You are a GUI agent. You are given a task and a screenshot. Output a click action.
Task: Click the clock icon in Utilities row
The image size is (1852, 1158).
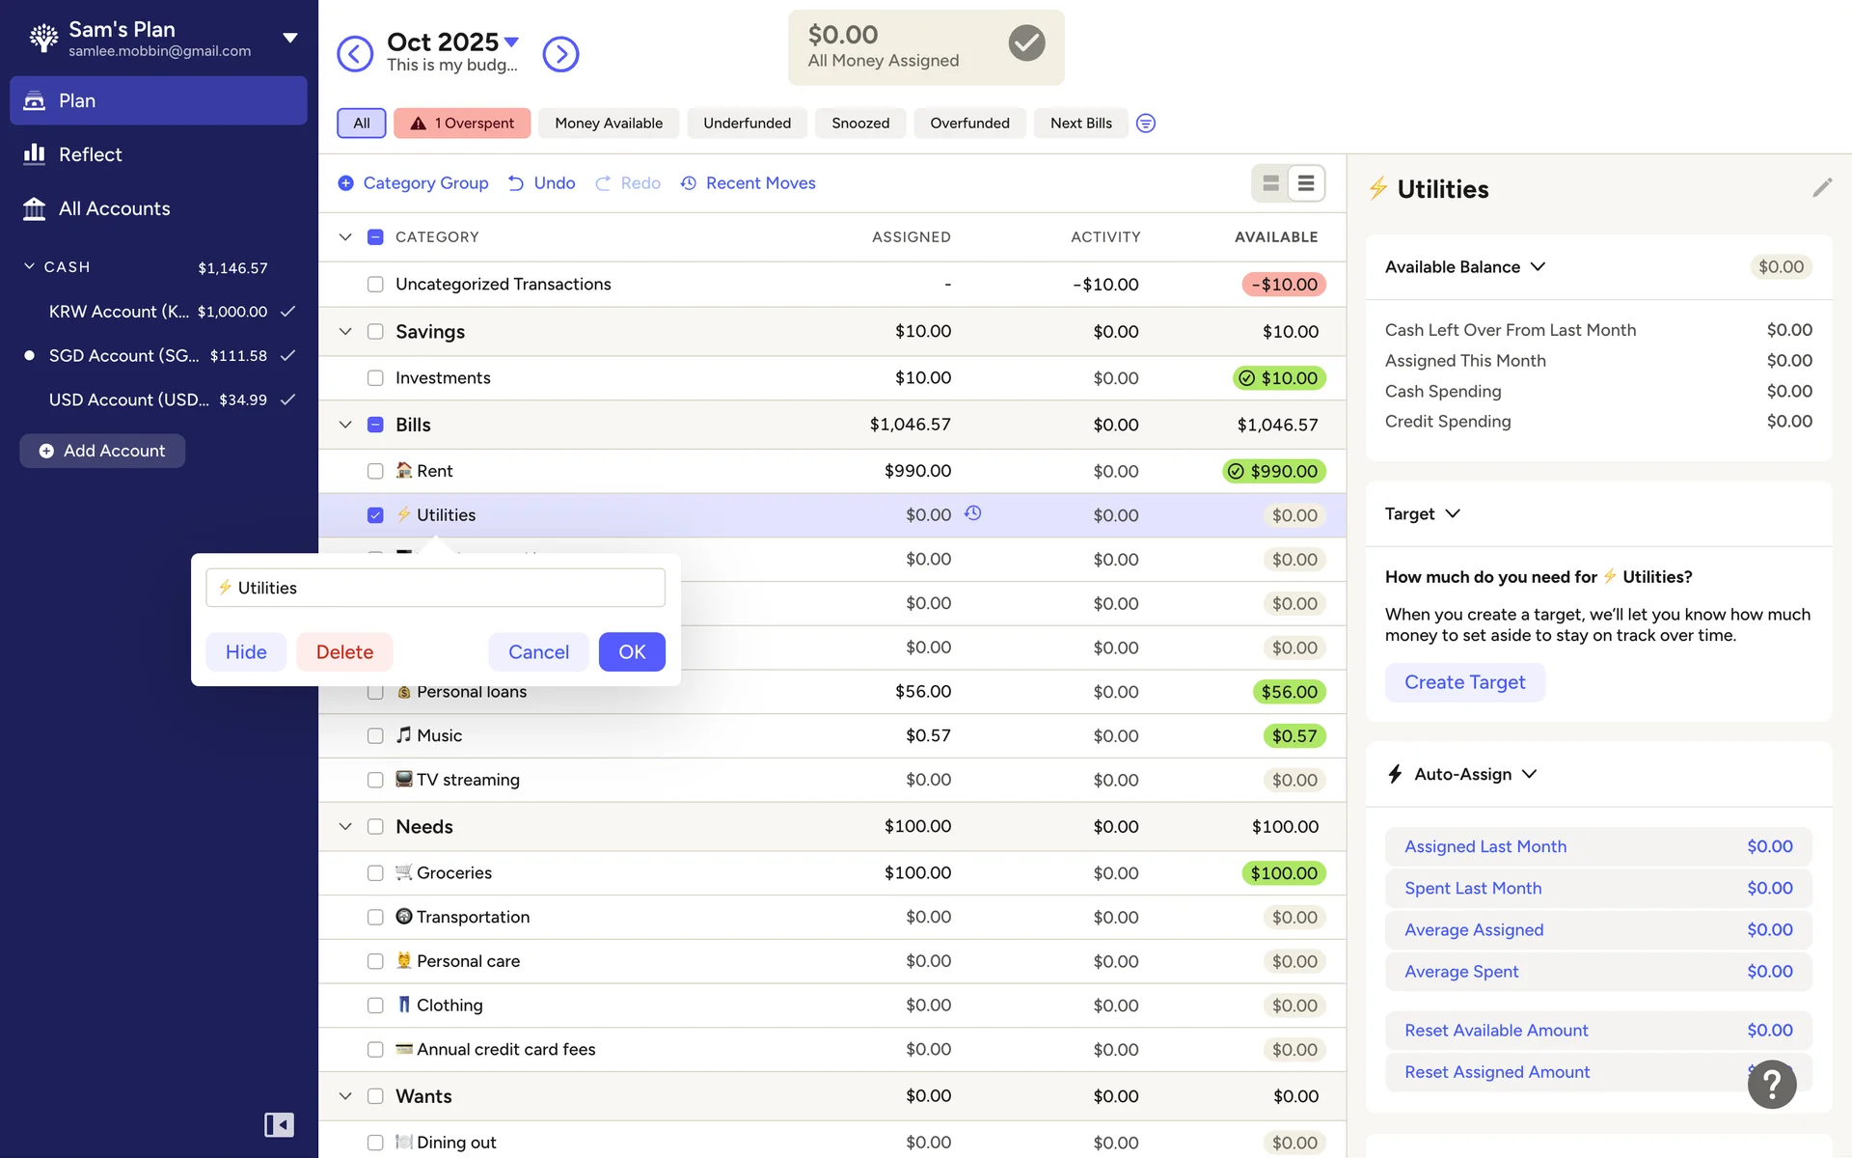[973, 513]
